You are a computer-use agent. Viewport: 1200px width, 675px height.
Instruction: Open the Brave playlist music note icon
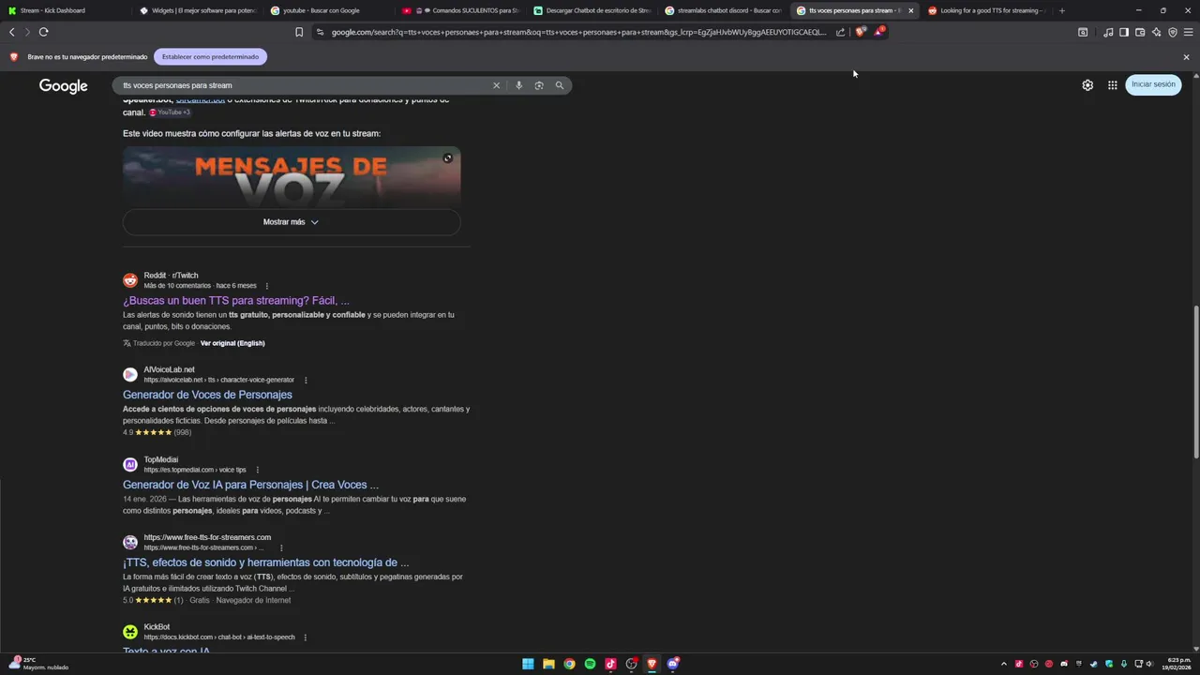(x=1108, y=32)
